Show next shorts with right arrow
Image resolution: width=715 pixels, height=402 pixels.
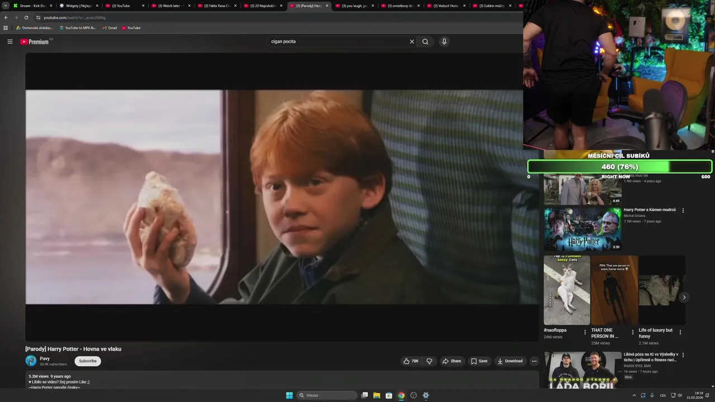684,297
